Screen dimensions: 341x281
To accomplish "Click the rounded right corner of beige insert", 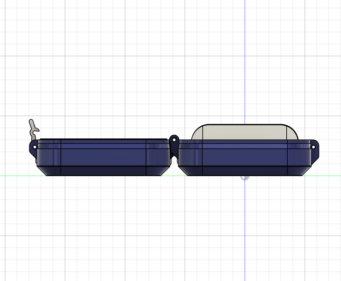I will point(292,131).
